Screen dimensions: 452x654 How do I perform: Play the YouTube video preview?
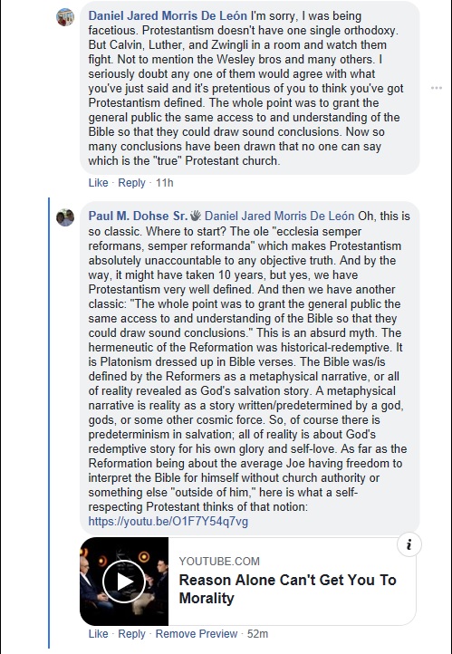123,582
